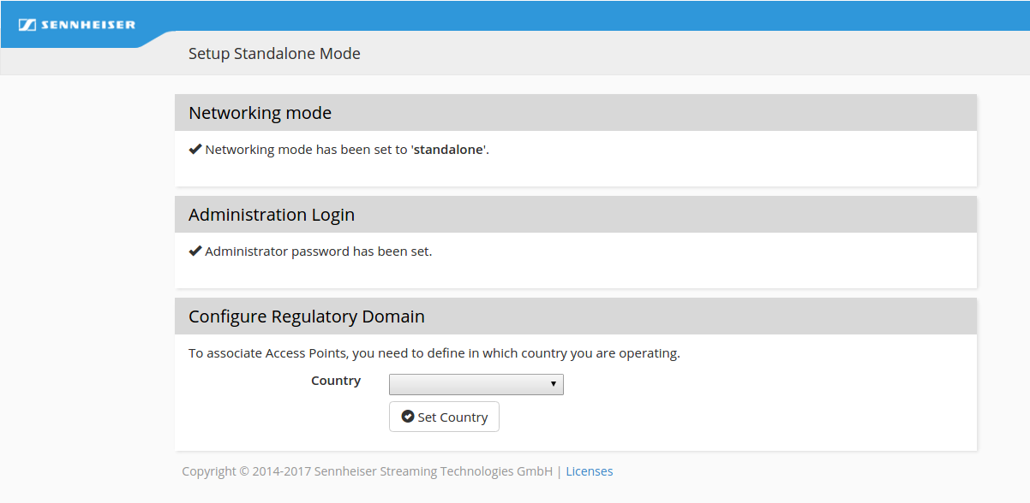
Task: Click the Country field label
Action: click(336, 381)
